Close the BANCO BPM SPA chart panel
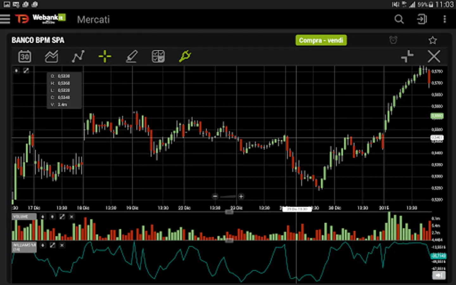456x285 pixels. click(x=434, y=56)
